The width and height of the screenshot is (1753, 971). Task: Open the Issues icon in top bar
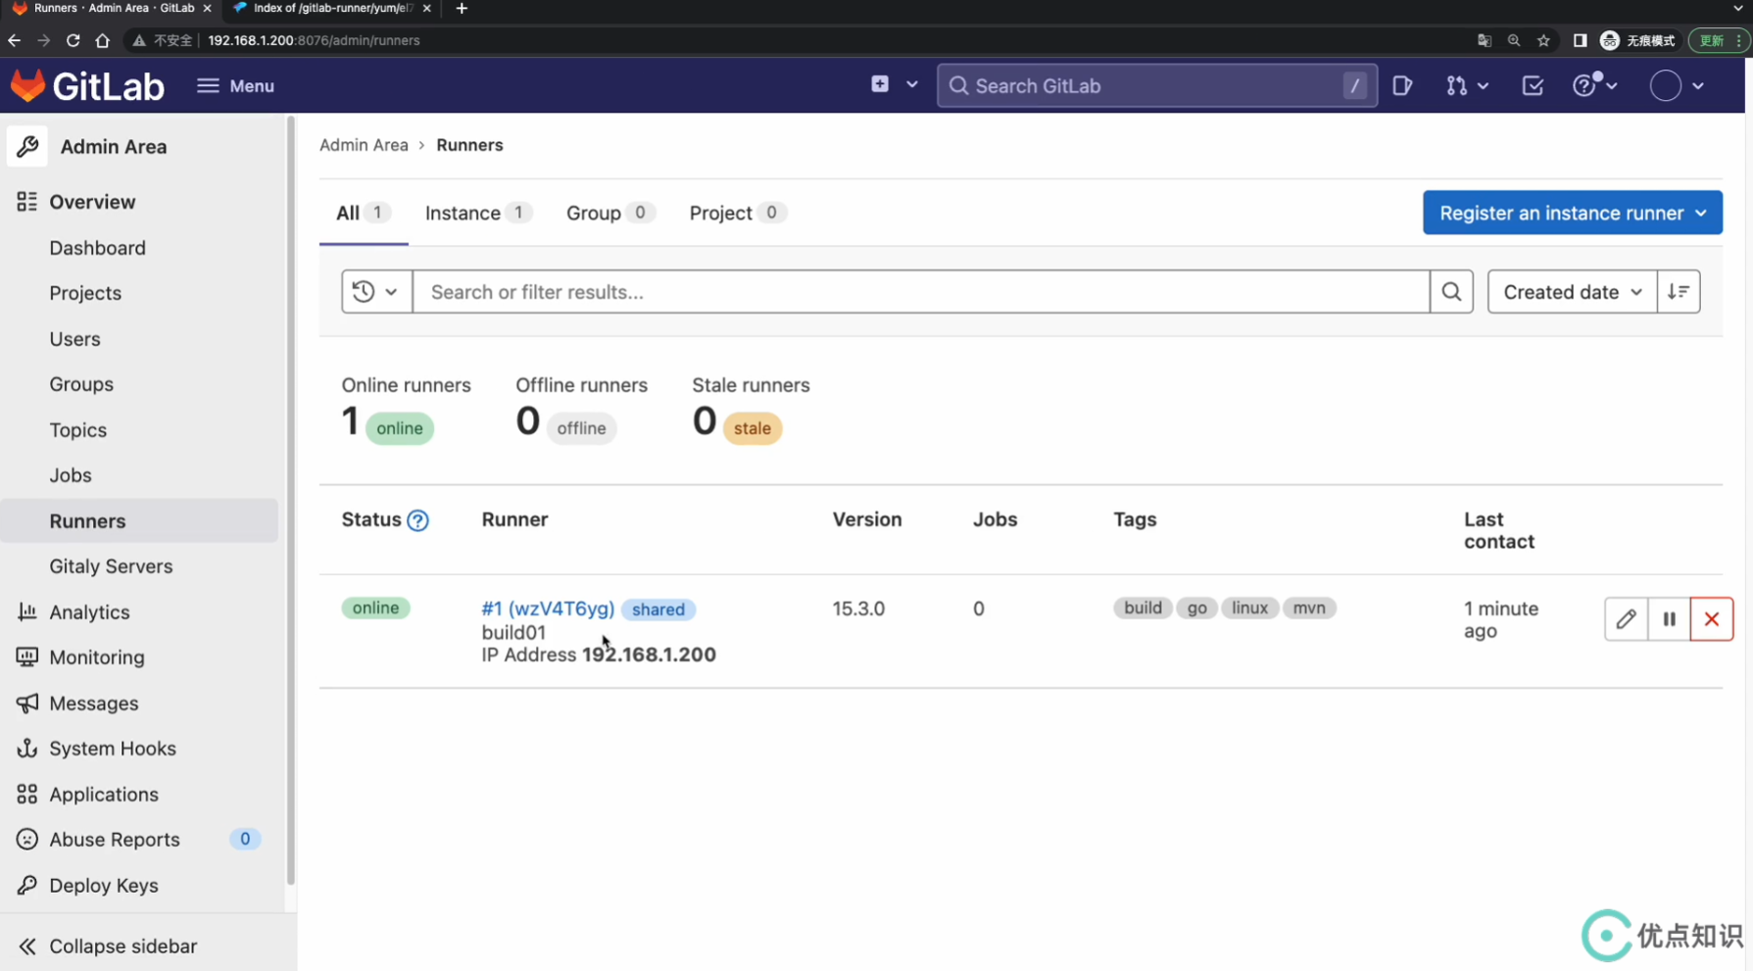[1402, 86]
